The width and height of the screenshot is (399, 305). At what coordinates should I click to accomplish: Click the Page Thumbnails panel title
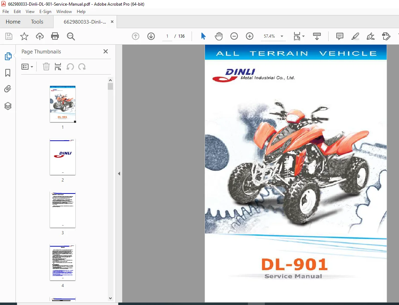[x=41, y=52]
